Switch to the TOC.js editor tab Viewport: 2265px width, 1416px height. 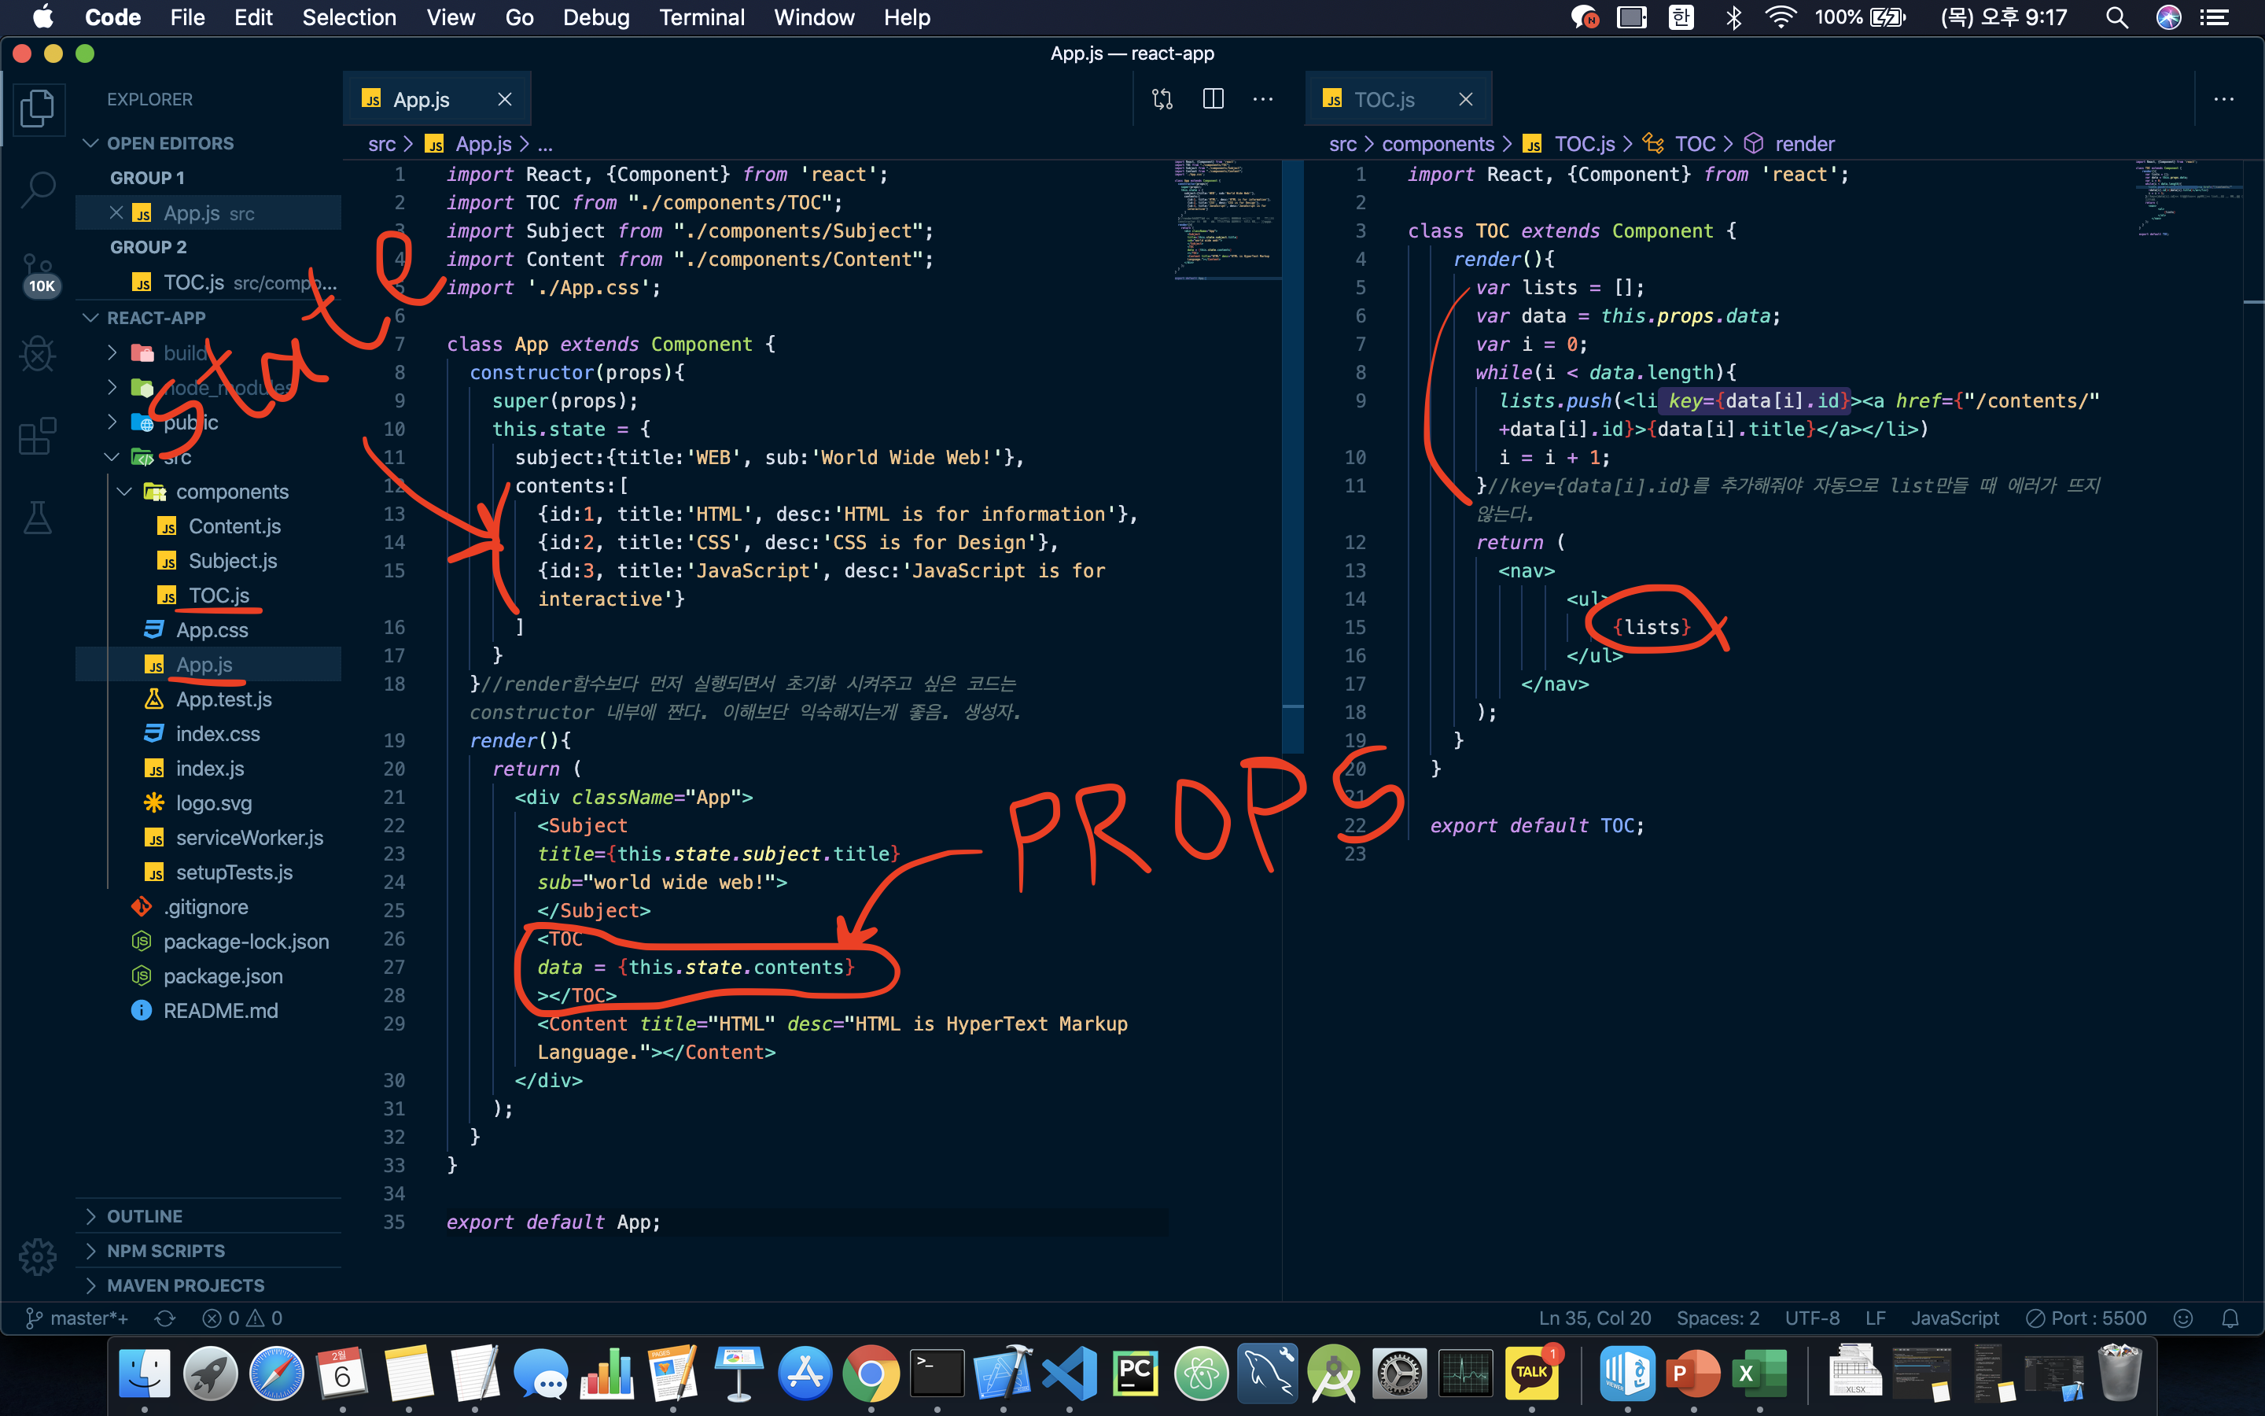[1383, 99]
